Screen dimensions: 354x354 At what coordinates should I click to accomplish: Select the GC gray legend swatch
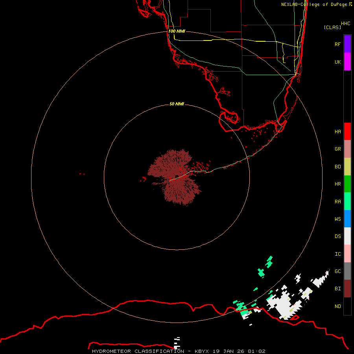pos(347,271)
